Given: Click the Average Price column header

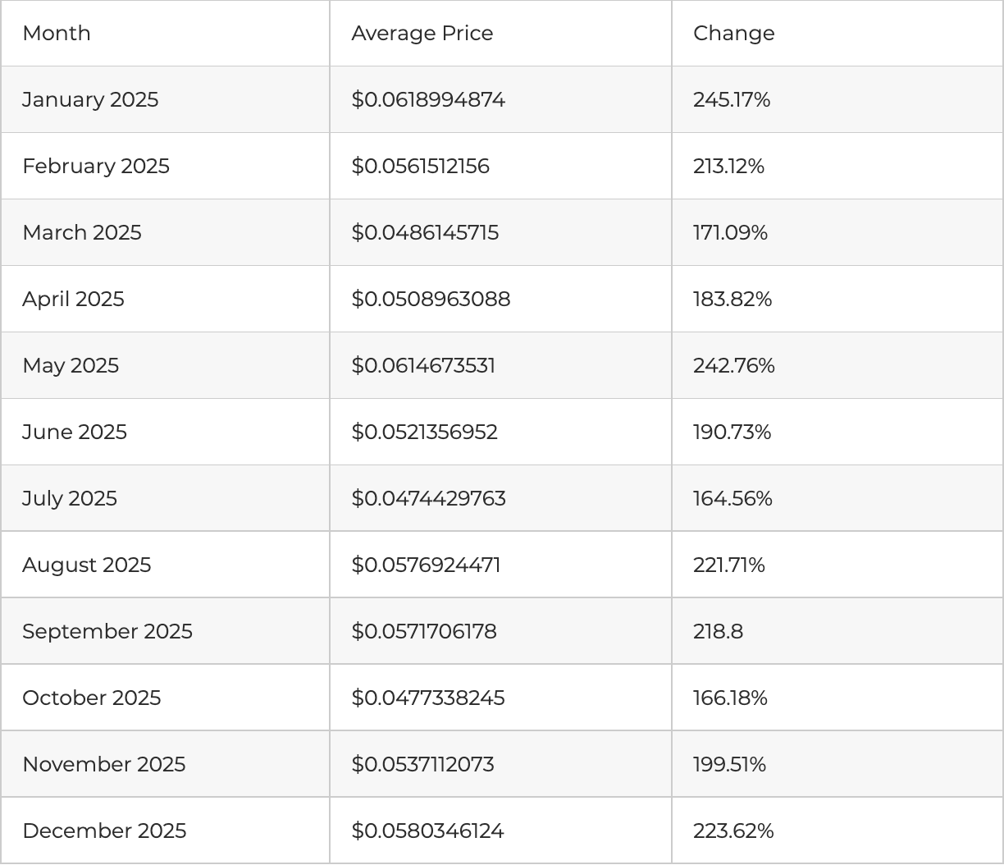Looking at the screenshot, I should point(422,34).
